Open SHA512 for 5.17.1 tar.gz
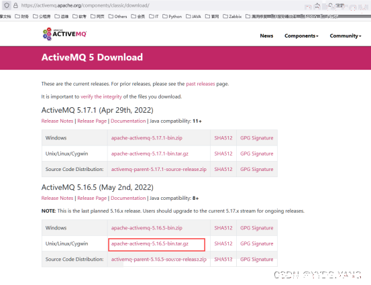 coord(223,154)
